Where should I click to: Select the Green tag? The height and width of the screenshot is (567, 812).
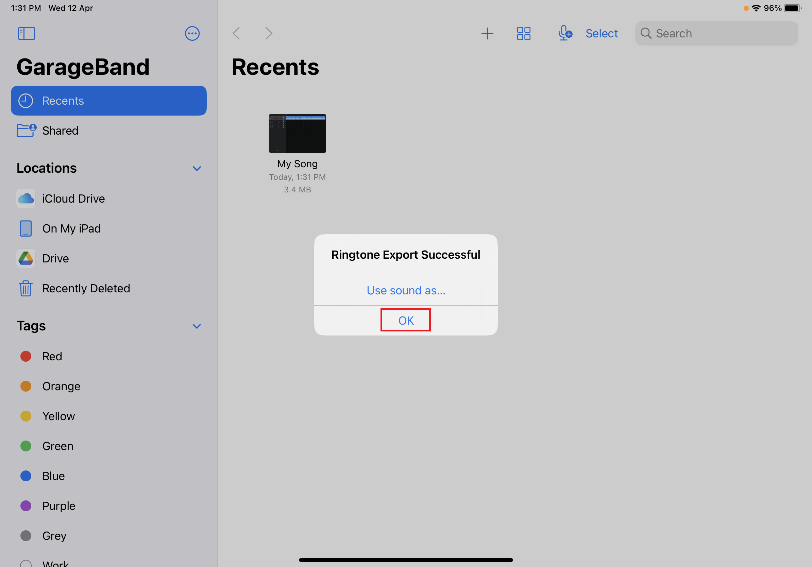[108, 446]
